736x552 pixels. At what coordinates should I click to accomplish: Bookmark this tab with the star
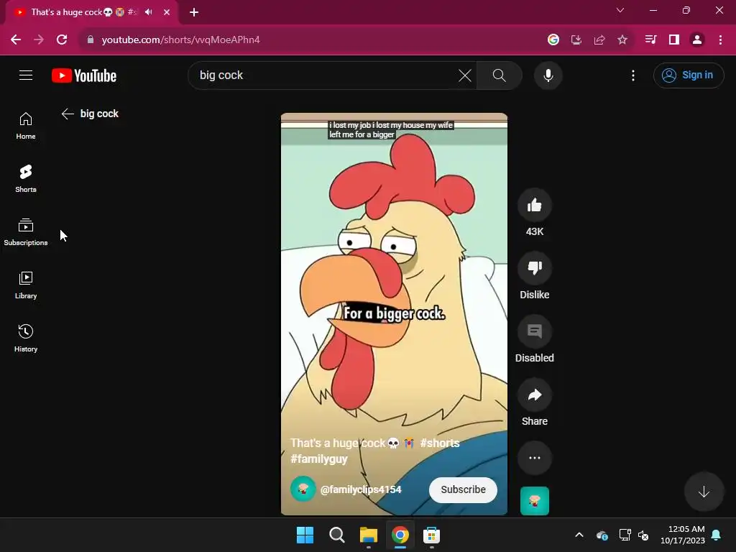click(622, 40)
